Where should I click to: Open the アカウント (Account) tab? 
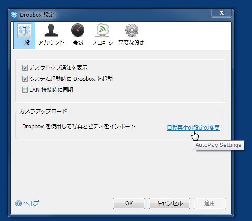(51, 35)
